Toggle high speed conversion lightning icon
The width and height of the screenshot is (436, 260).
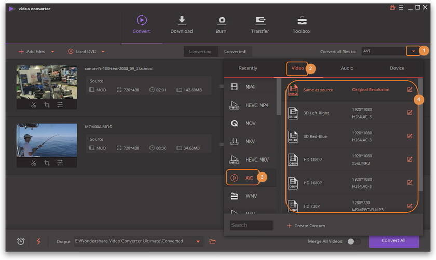click(x=38, y=241)
